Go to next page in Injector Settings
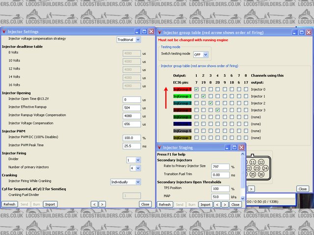 102,204
